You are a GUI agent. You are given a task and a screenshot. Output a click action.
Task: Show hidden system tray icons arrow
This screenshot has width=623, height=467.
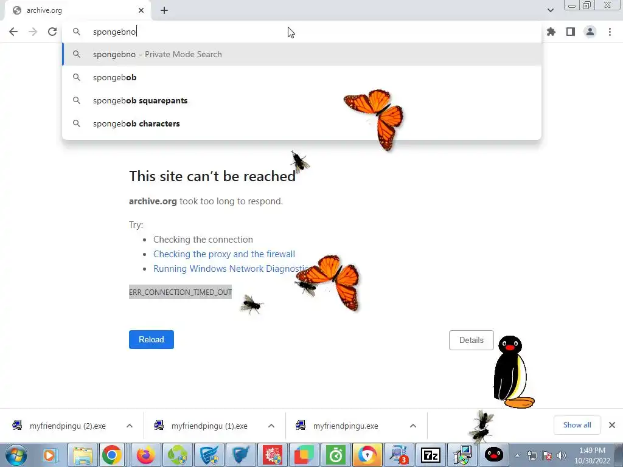[517, 455]
